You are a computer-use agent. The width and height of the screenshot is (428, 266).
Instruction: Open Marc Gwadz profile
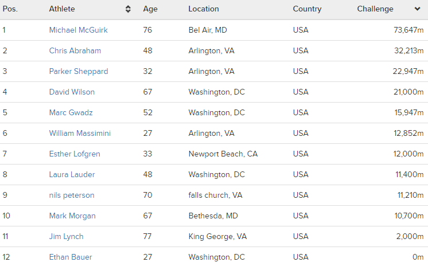(x=71, y=112)
